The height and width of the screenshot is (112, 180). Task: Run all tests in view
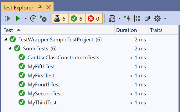click(x=8, y=18)
